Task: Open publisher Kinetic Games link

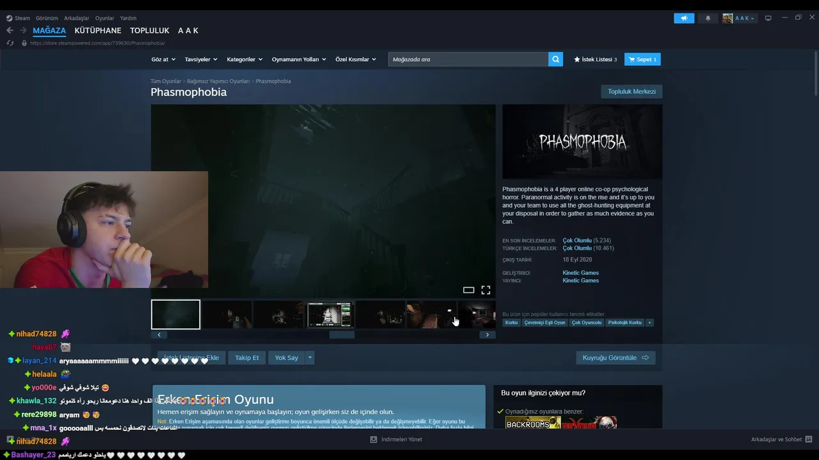Action: 580,280
